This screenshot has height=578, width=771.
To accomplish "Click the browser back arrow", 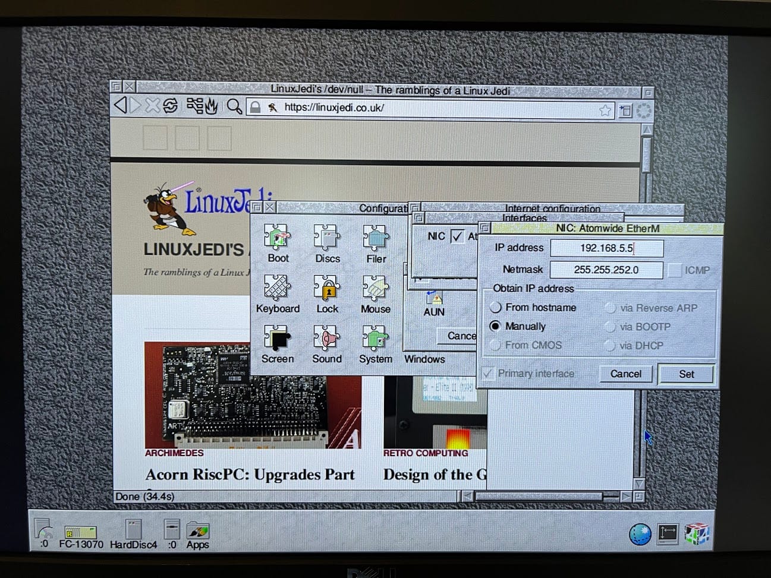I will pos(121,106).
